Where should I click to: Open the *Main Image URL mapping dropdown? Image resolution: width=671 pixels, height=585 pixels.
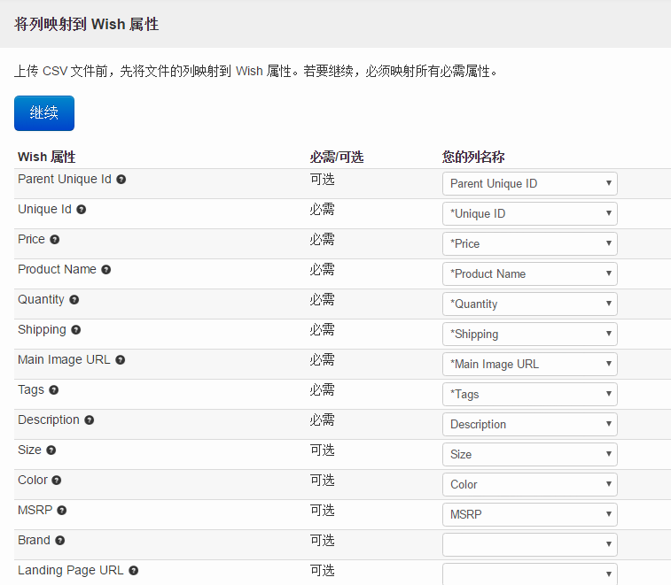[x=529, y=365]
